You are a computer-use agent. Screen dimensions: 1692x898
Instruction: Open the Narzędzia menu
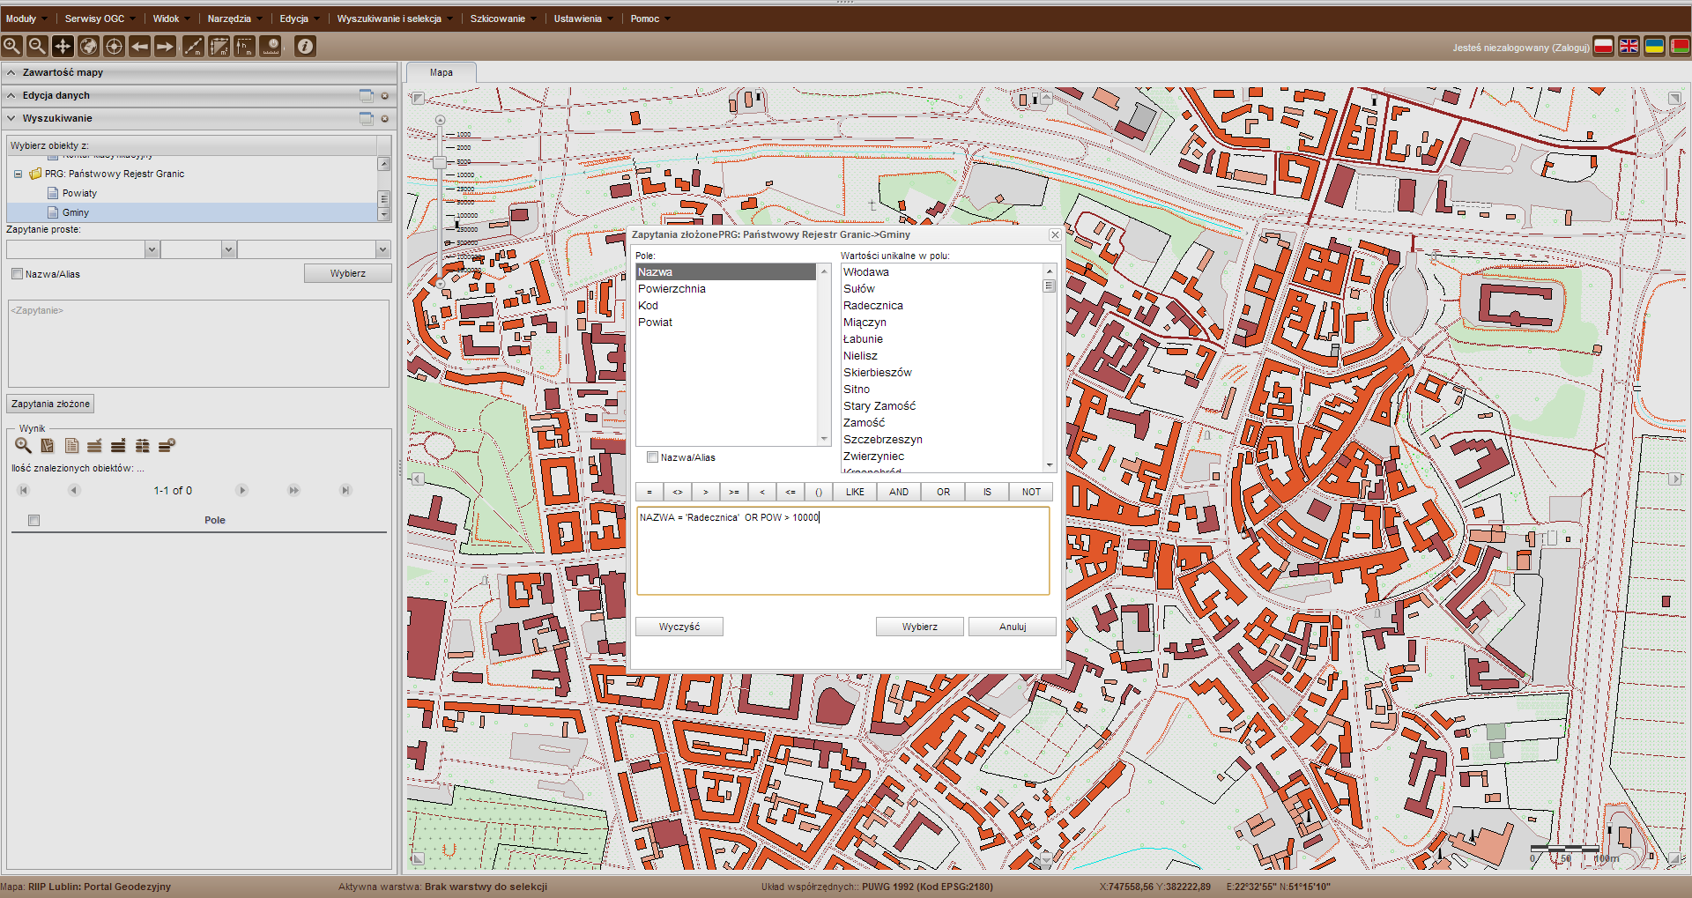point(234,19)
